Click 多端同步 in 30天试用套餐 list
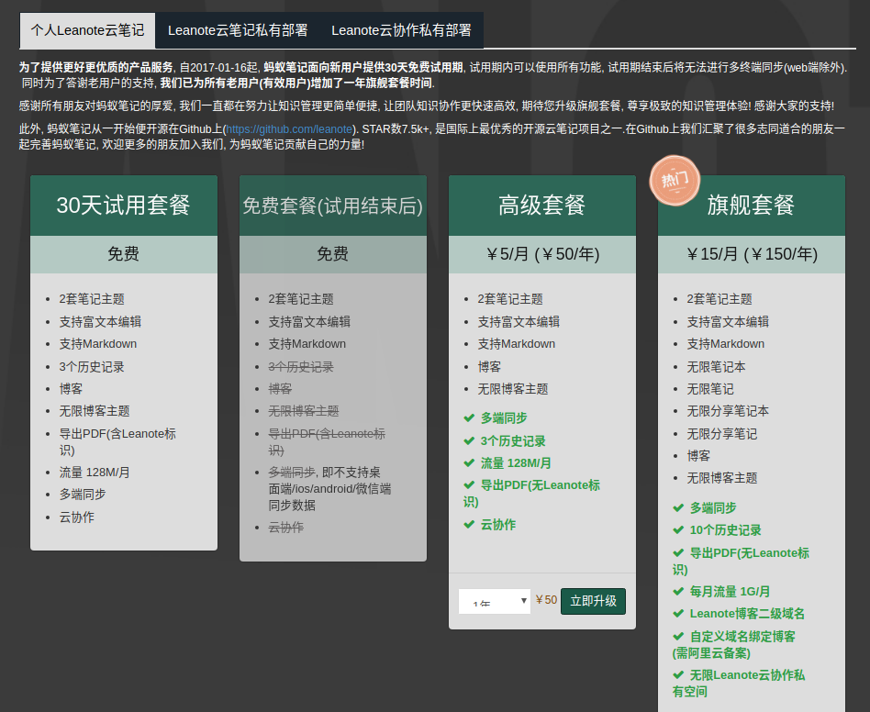 point(83,494)
